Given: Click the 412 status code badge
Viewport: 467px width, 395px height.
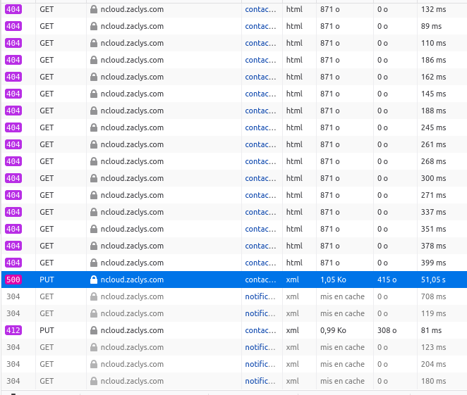Looking at the screenshot, I should (x=13, y=330).
